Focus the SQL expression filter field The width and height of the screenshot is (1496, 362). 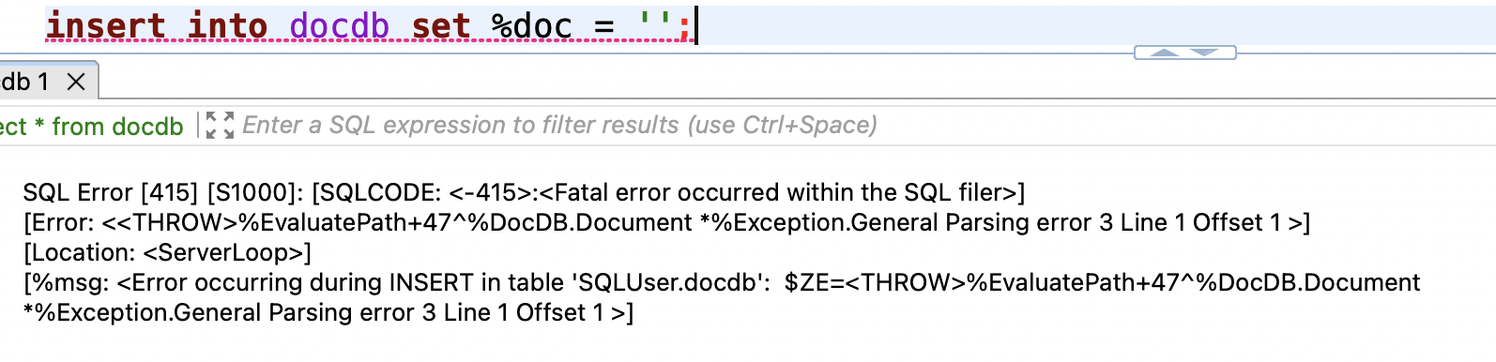tap(863, 125)
